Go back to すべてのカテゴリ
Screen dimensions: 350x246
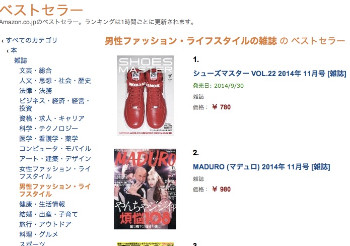tap(31, 40)
